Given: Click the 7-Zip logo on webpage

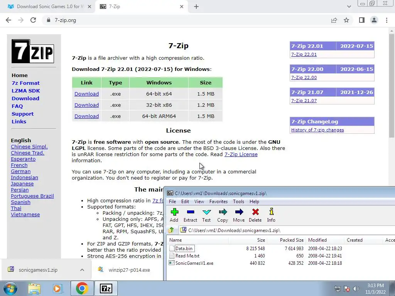Looking at the screenshot, I should pos(33,51).
